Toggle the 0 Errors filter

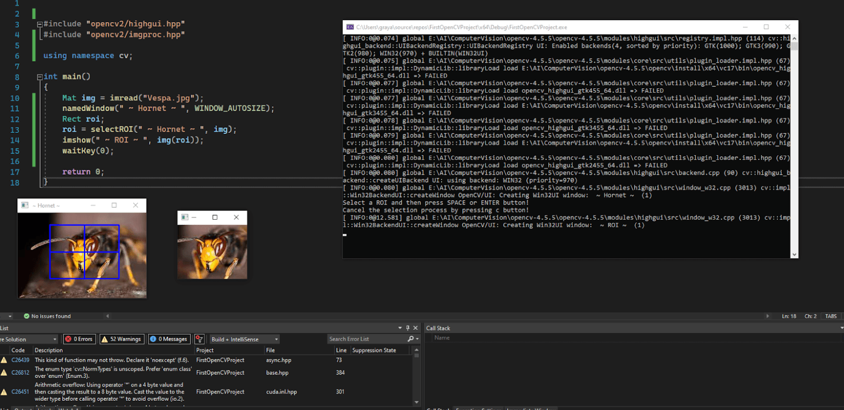pos(80,338)
